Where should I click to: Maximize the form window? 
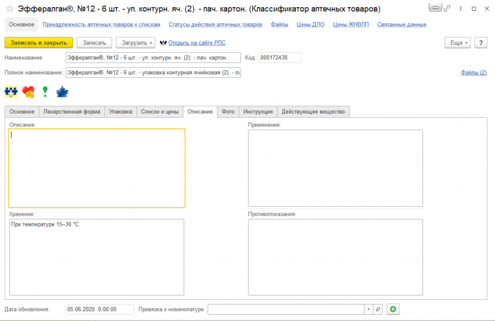(x=474, y=9)
